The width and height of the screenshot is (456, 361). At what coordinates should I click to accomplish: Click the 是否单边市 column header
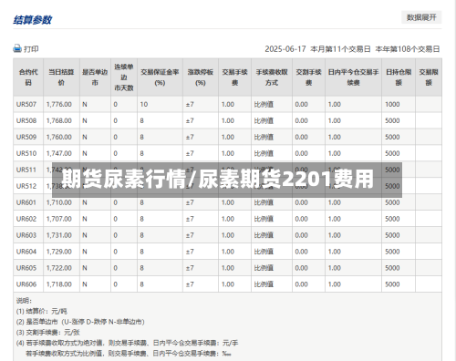tap(95, 77)
